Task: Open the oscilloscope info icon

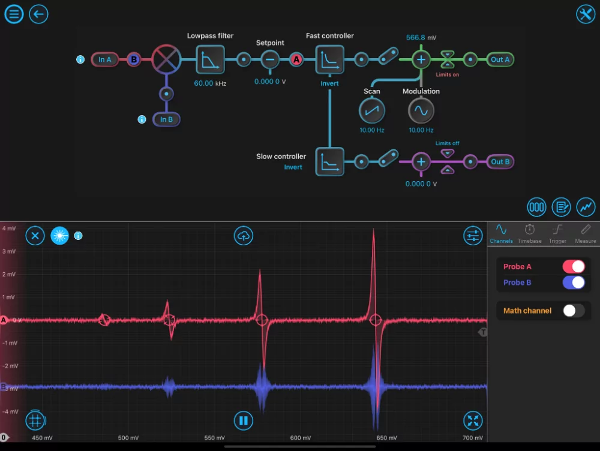Action: click(78, 236)
